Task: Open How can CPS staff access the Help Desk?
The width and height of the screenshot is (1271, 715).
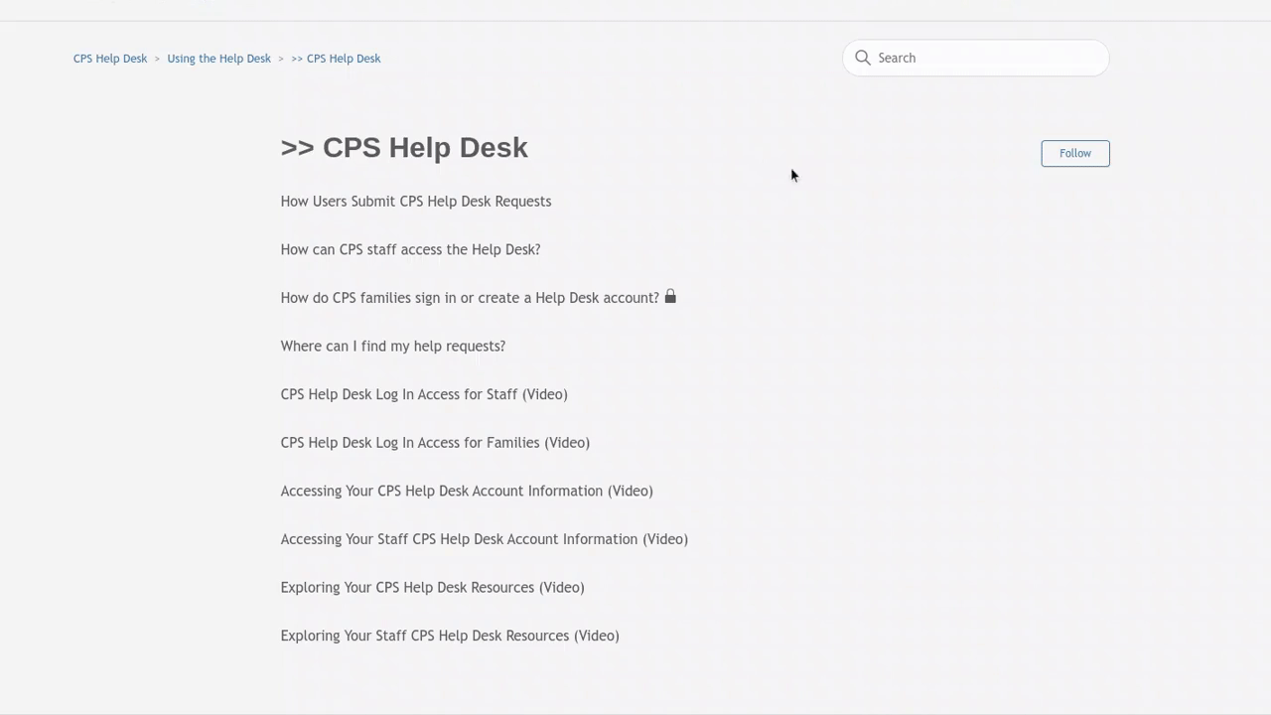Action: click(411, 249)
